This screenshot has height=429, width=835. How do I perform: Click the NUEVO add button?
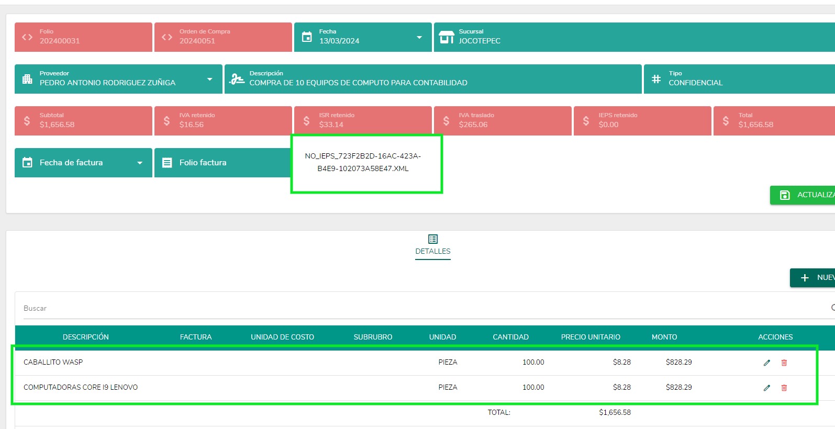point(812,278)
